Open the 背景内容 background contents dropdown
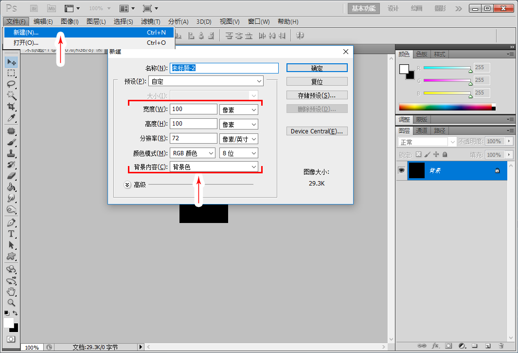Image resolution: width=518 pixels, height=353 pixels. [214, 167]
